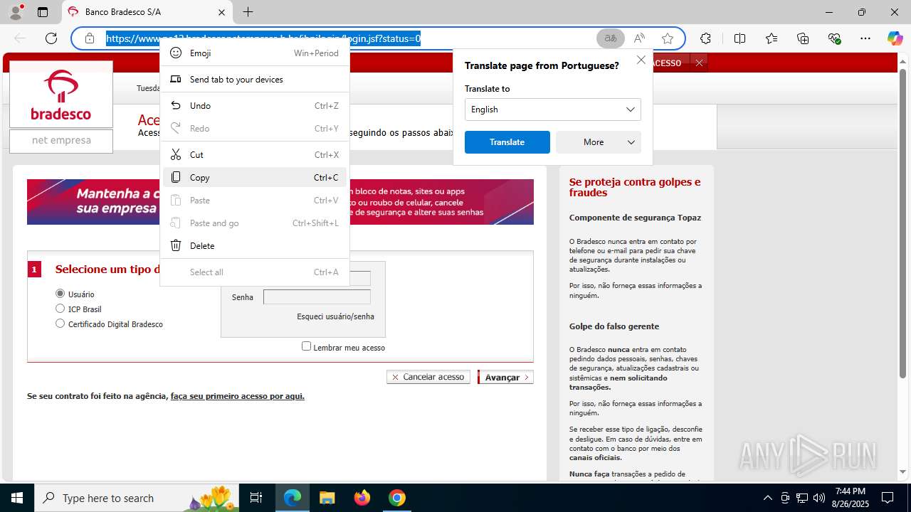Click the translate icon in address bar

(610, 38)
